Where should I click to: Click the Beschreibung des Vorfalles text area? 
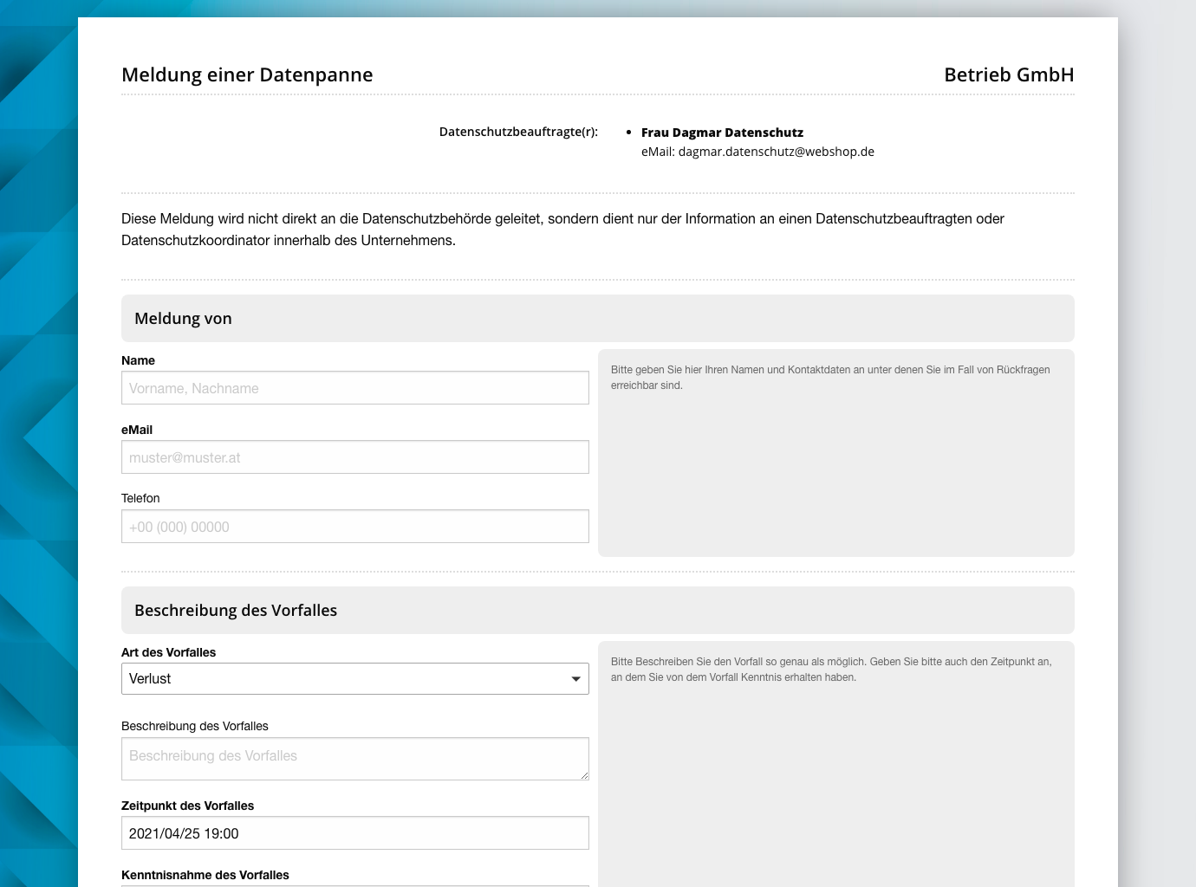(x=355, y=758)
